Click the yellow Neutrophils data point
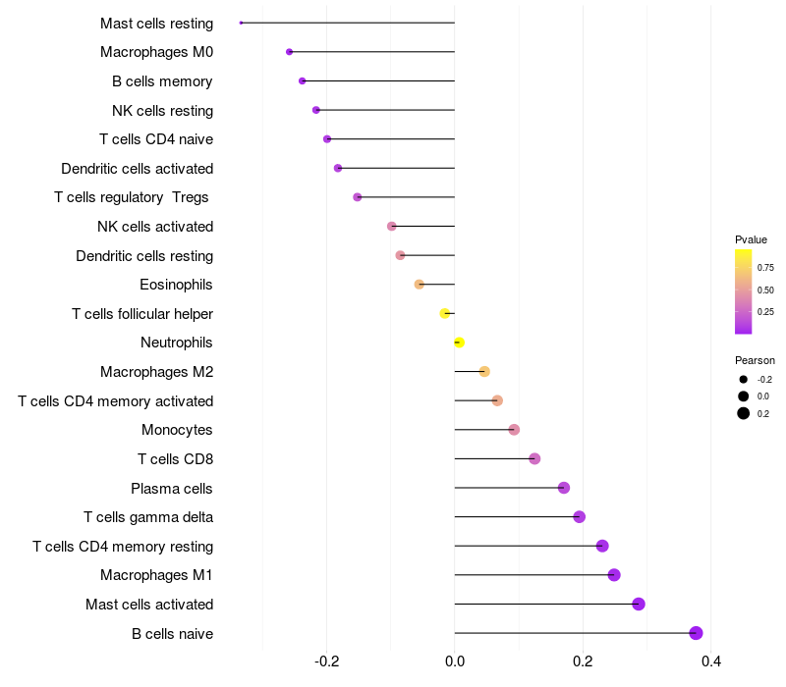786x687 pixels. coord(459,343)
